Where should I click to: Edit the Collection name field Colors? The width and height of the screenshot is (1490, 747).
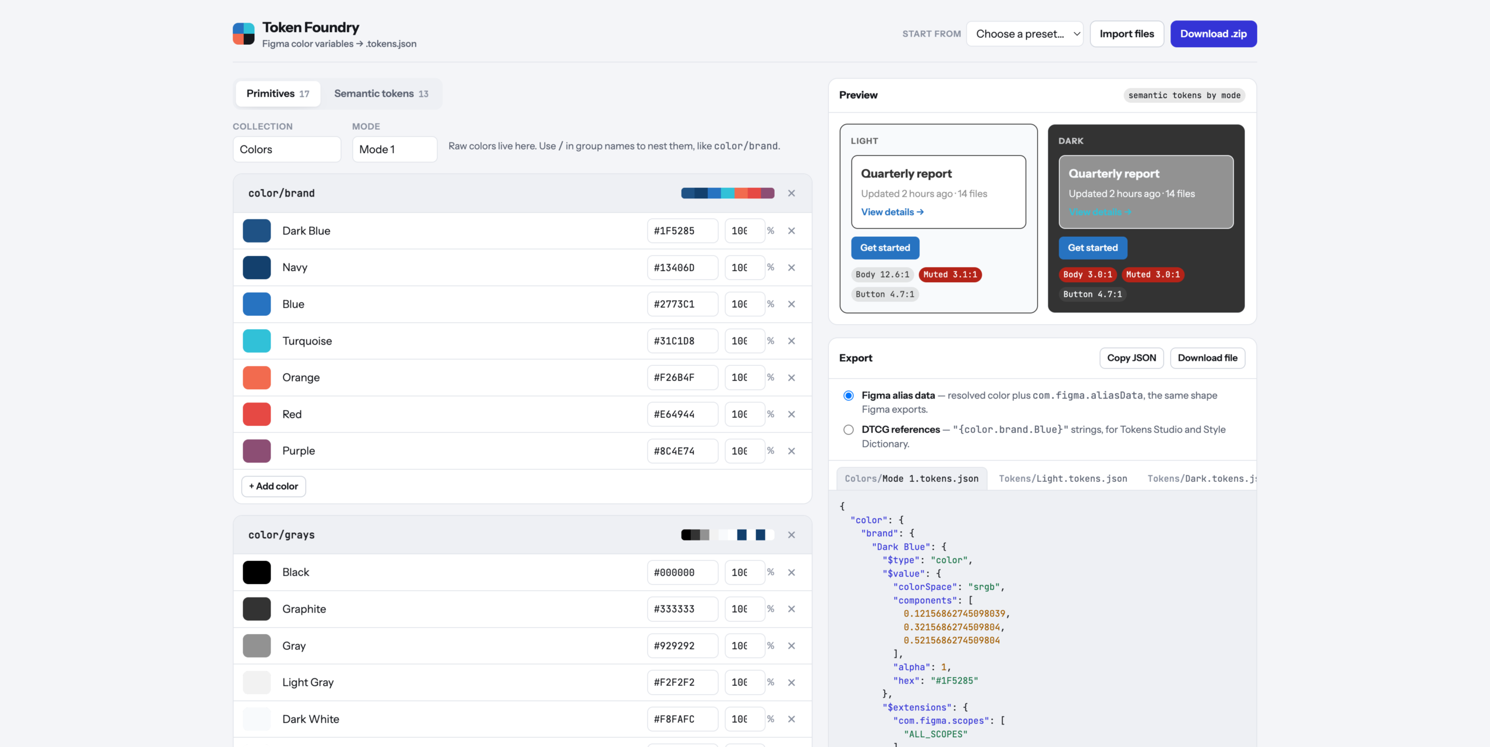pyautogui.click(x=287, y=150)
